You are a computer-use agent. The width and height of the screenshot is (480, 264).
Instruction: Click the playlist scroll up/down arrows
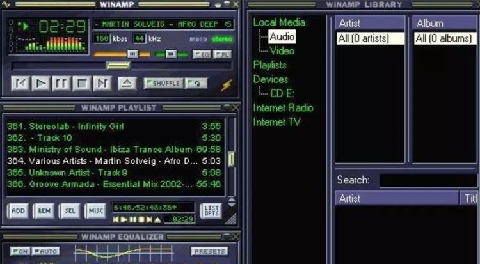point(232,202)
